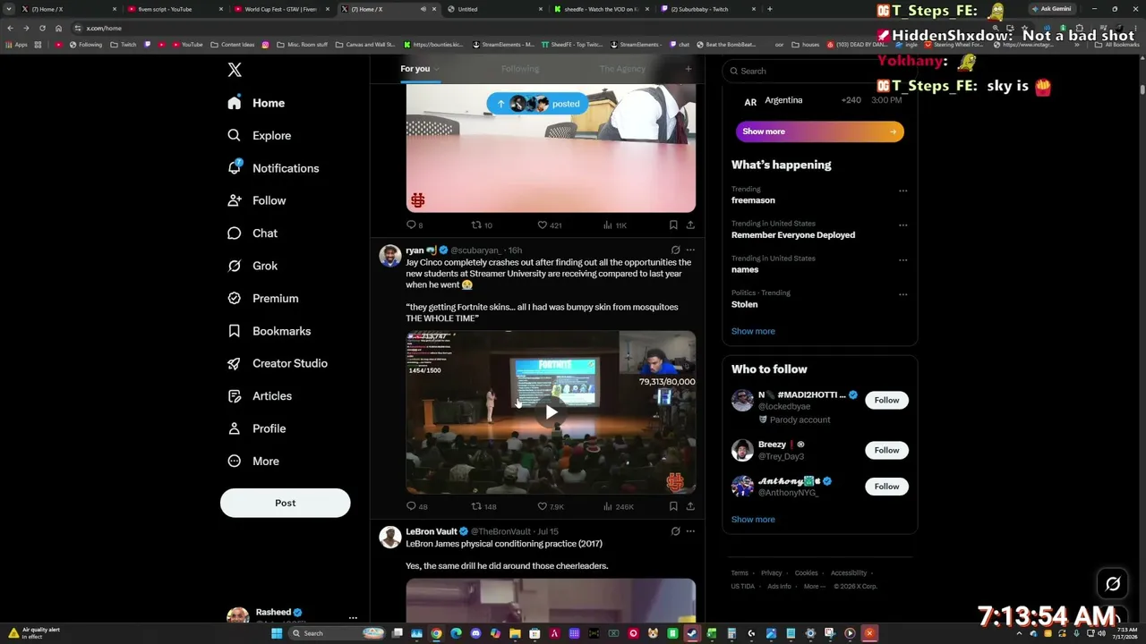Reload the page in the browser toolbar

click(x=42, y=28)
